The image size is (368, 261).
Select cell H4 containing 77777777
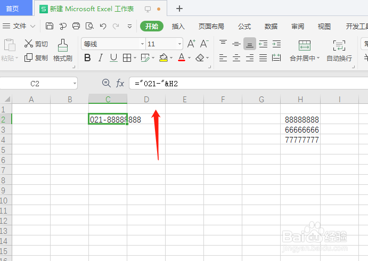300,140
